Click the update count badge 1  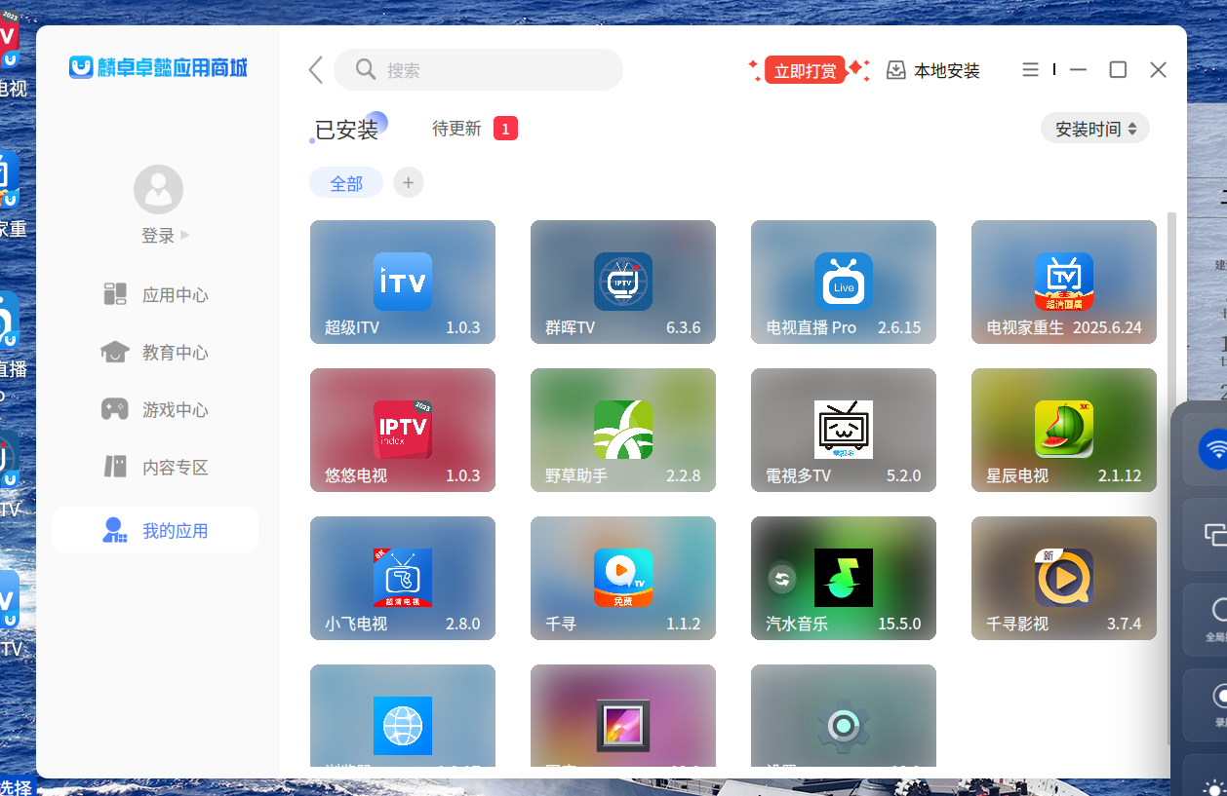(505, 129)
